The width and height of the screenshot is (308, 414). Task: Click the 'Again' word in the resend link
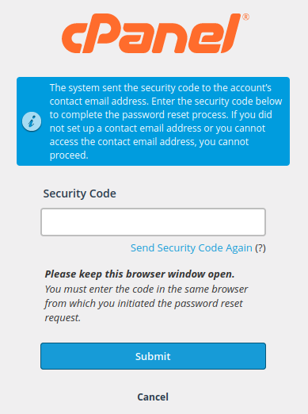tap(239, 248)
